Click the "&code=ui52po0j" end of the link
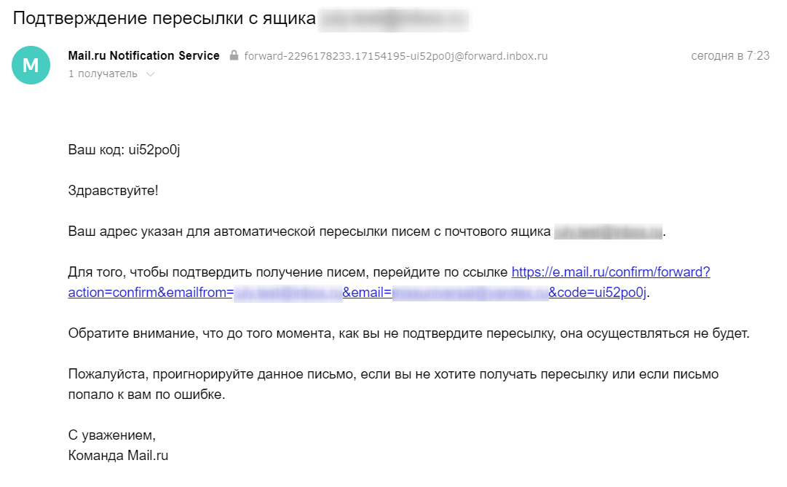 [x=597, y=293]
